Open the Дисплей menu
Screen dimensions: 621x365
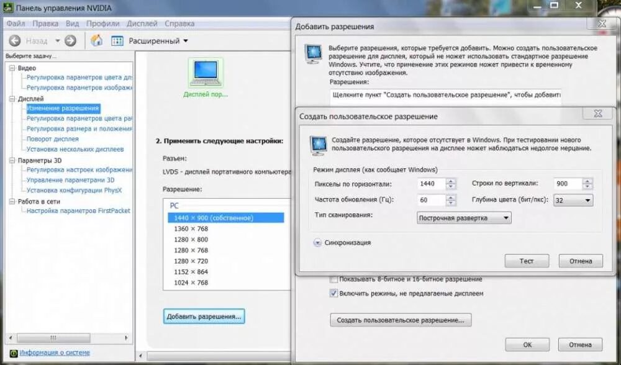142,24
